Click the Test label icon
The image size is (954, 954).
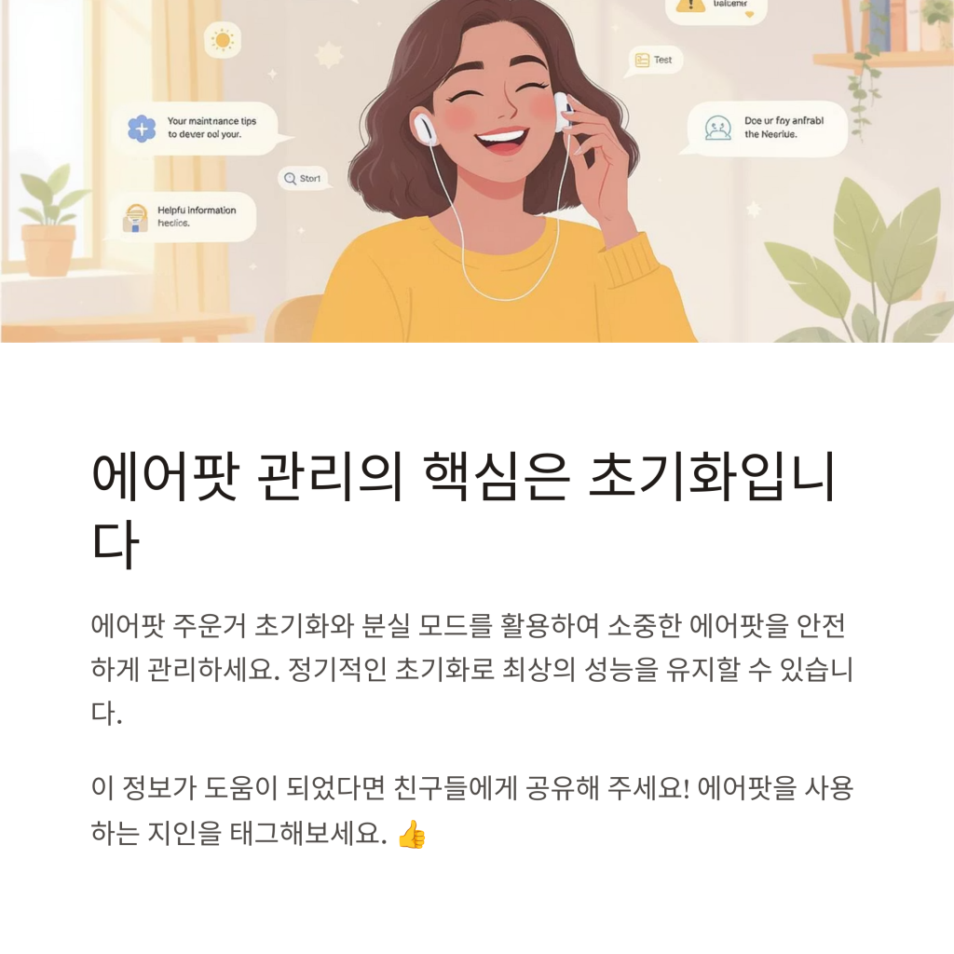pyautogui.click(x=643, y=60)
